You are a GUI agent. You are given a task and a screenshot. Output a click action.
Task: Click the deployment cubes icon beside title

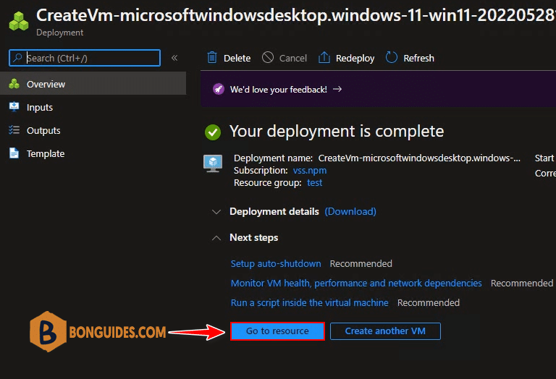(x=18, y=21)
